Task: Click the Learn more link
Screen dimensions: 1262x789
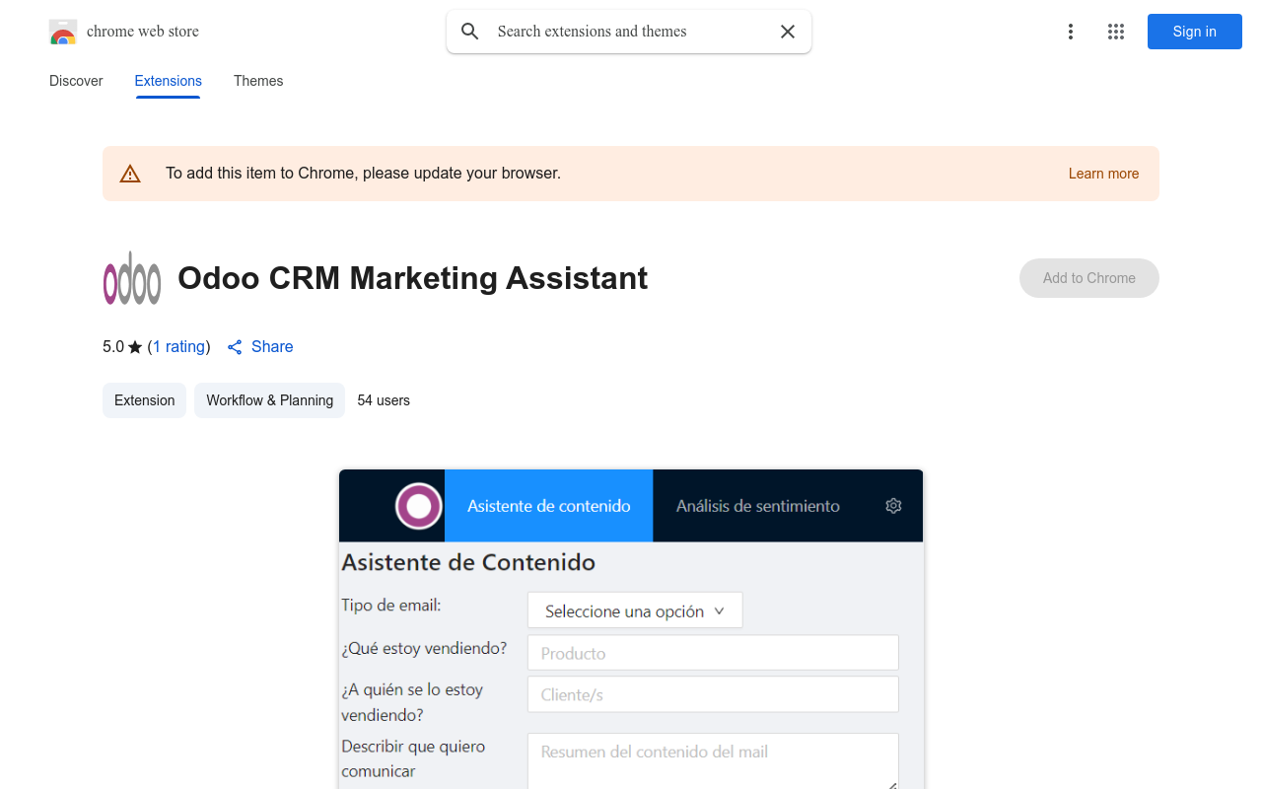Action: [1103, 174]
